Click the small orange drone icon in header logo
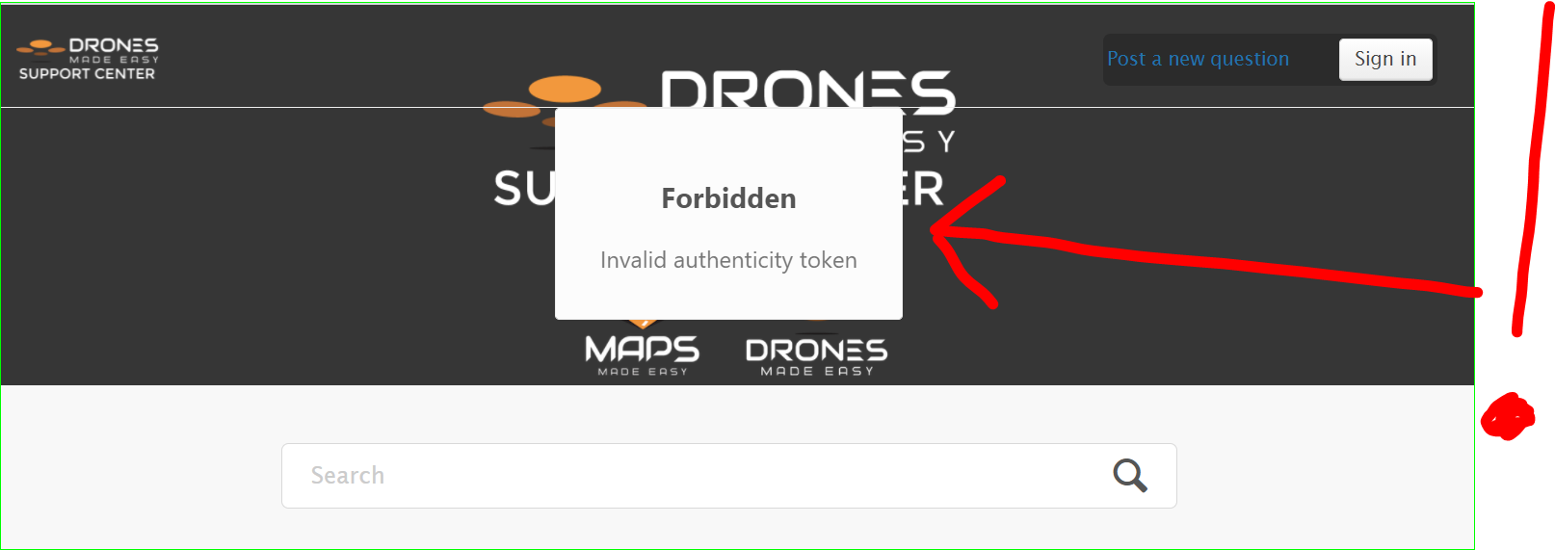Screen dimensions: 1555x550 (x=40, y=46)
